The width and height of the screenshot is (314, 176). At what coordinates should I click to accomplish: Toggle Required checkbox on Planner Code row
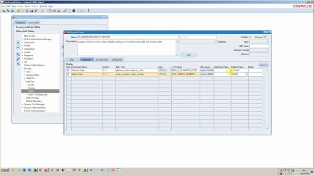click(264, 70)
